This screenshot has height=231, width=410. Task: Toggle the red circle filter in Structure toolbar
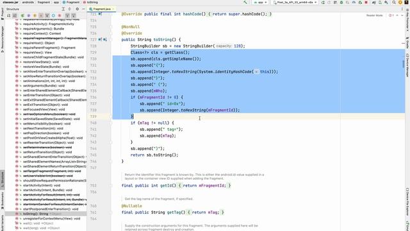(x=60, y=15)
